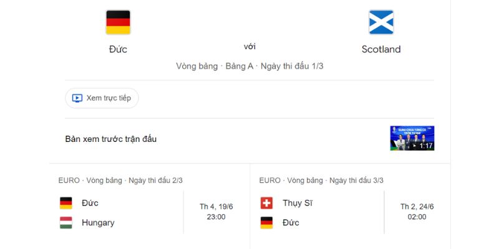Screen dimensions: 499x249
Task: Open the "Ngày thi đấu 3/3" match header
Action: click(x=356, y=181)
